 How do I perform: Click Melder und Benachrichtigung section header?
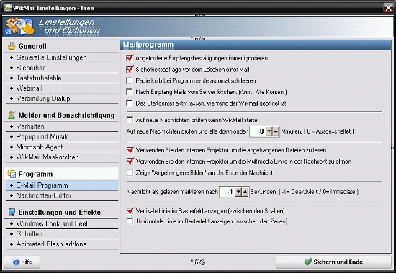tap(61, 115)
